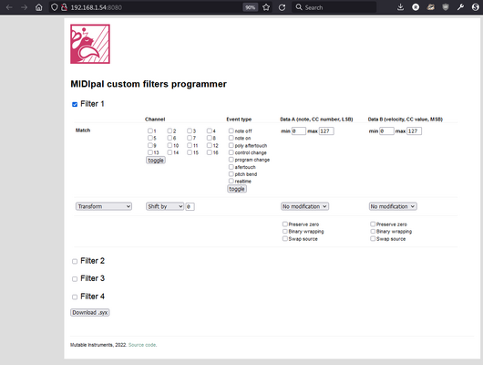
Task: Tick channel 10 checkbox
Action: [170, 145]
